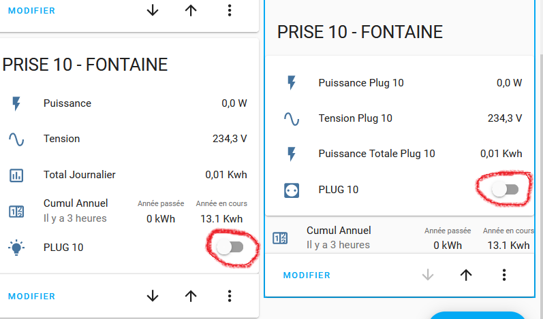Screen dimensions: 543x319
Task: Click the bar chart icon for Total Journalier
Action: pyautogui.click(x=16, y=175)
